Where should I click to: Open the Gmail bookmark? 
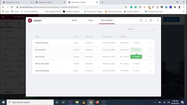[15, 12]
